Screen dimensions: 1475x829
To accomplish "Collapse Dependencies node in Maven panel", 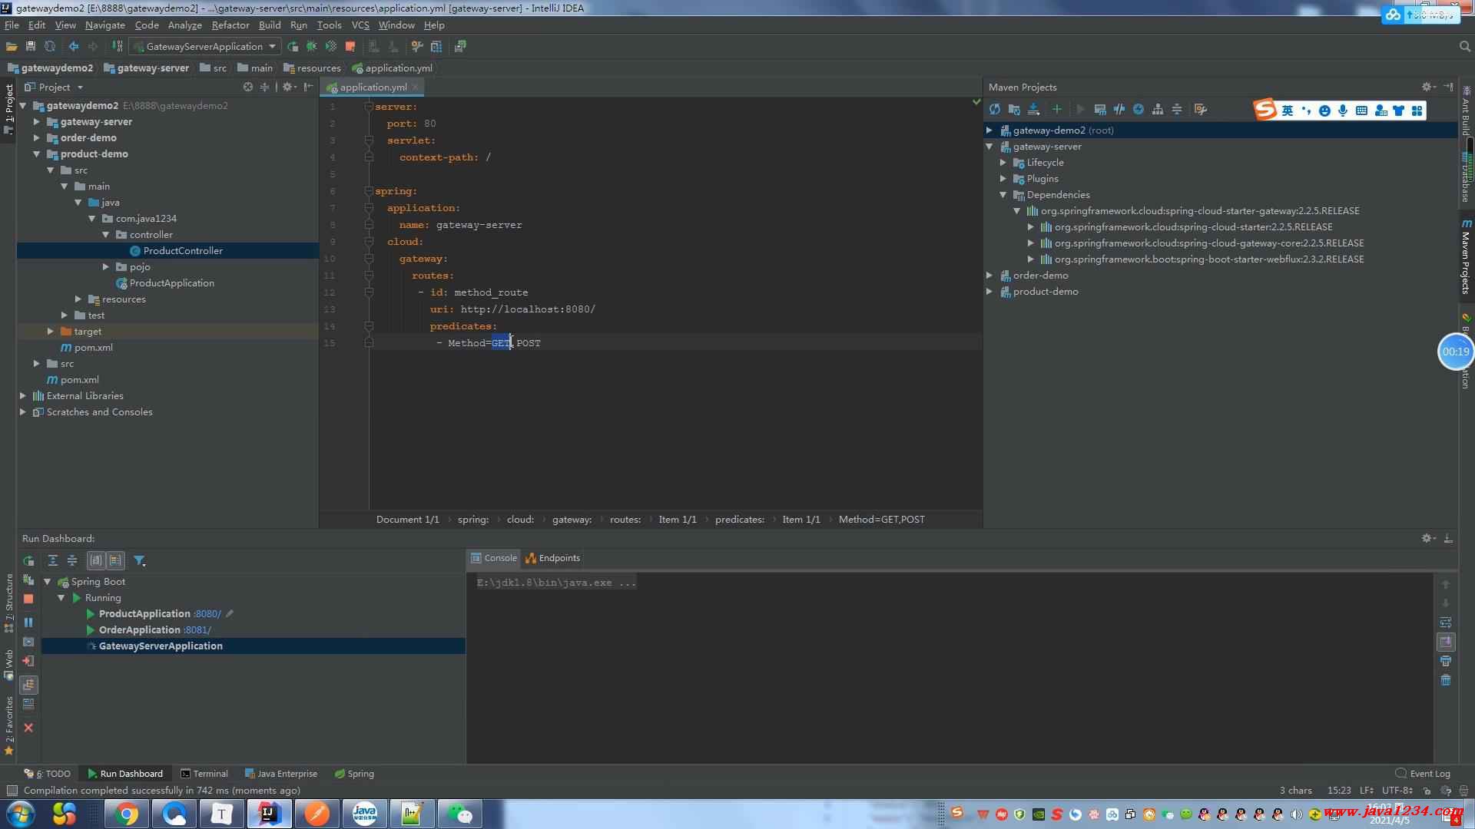I will 1003,194.
